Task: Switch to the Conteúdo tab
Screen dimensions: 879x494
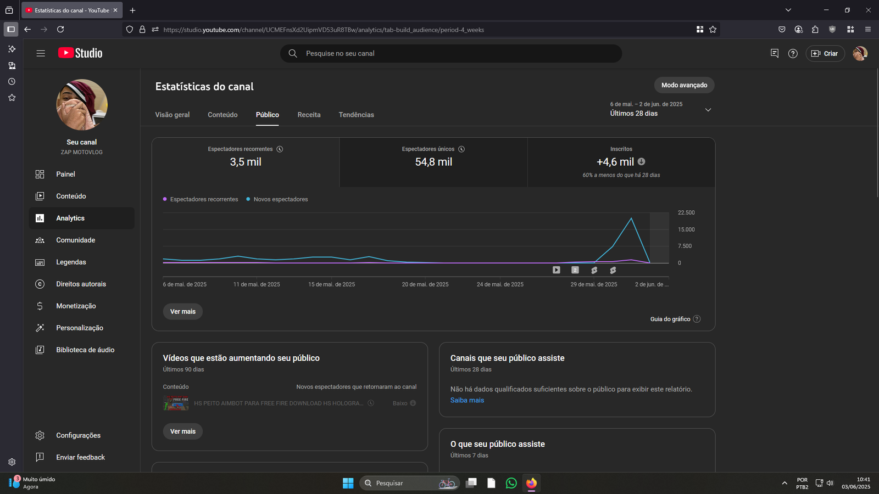Action: tap(222, 115)
